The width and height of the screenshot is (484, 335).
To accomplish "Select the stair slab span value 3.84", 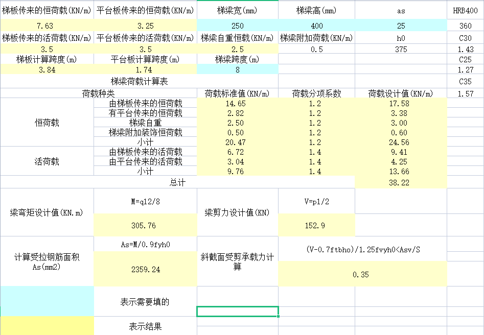I will coord(46,69).
